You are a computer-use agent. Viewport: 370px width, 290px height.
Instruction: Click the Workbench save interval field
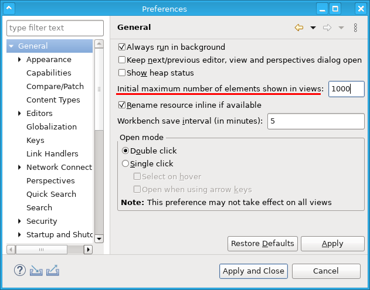click(x=316, y=121)
